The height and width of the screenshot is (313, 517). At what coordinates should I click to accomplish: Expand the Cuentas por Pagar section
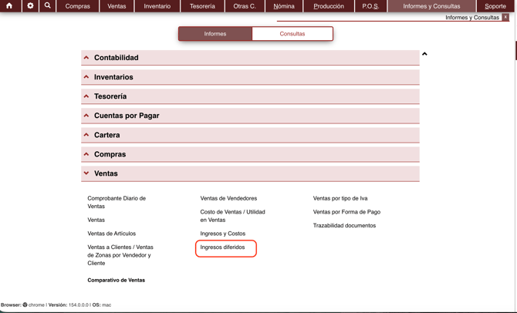250,116
